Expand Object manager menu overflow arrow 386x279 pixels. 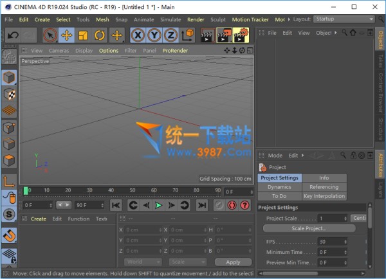point(336,33)
